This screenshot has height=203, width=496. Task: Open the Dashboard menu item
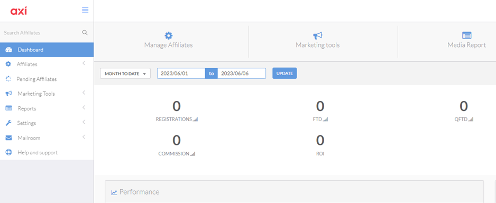[47, 50]
